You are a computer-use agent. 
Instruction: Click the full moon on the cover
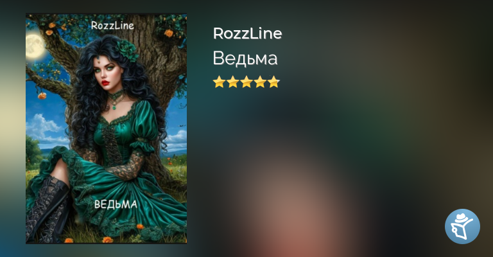35,46
